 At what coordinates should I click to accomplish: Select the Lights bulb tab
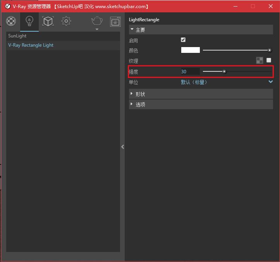29,21
